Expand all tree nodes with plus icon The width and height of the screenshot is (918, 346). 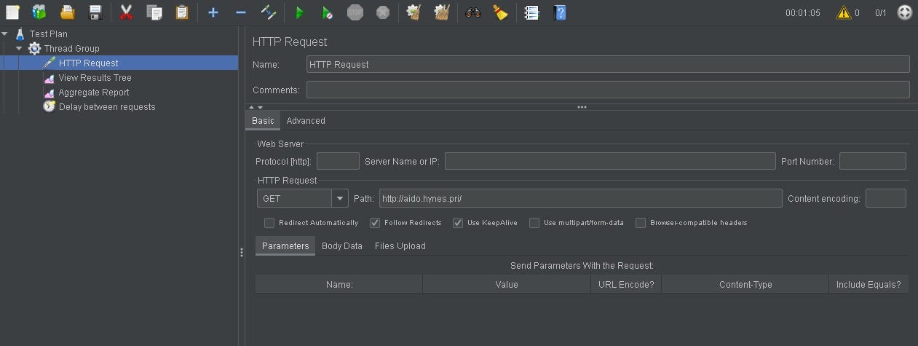[x=213, y=12]
